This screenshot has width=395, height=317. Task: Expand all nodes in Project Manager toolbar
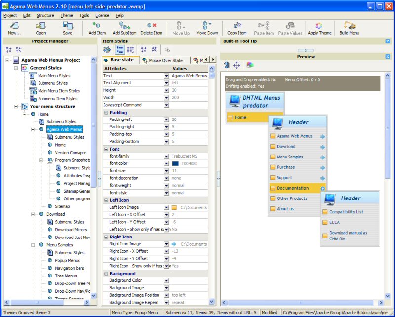tap(9, 50)
